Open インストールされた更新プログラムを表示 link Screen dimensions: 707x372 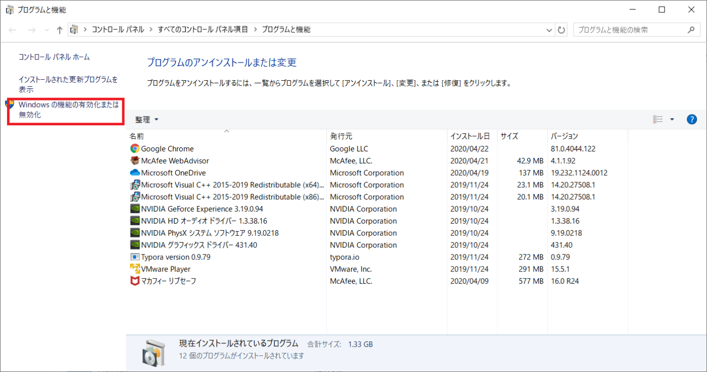click(68, 84)
